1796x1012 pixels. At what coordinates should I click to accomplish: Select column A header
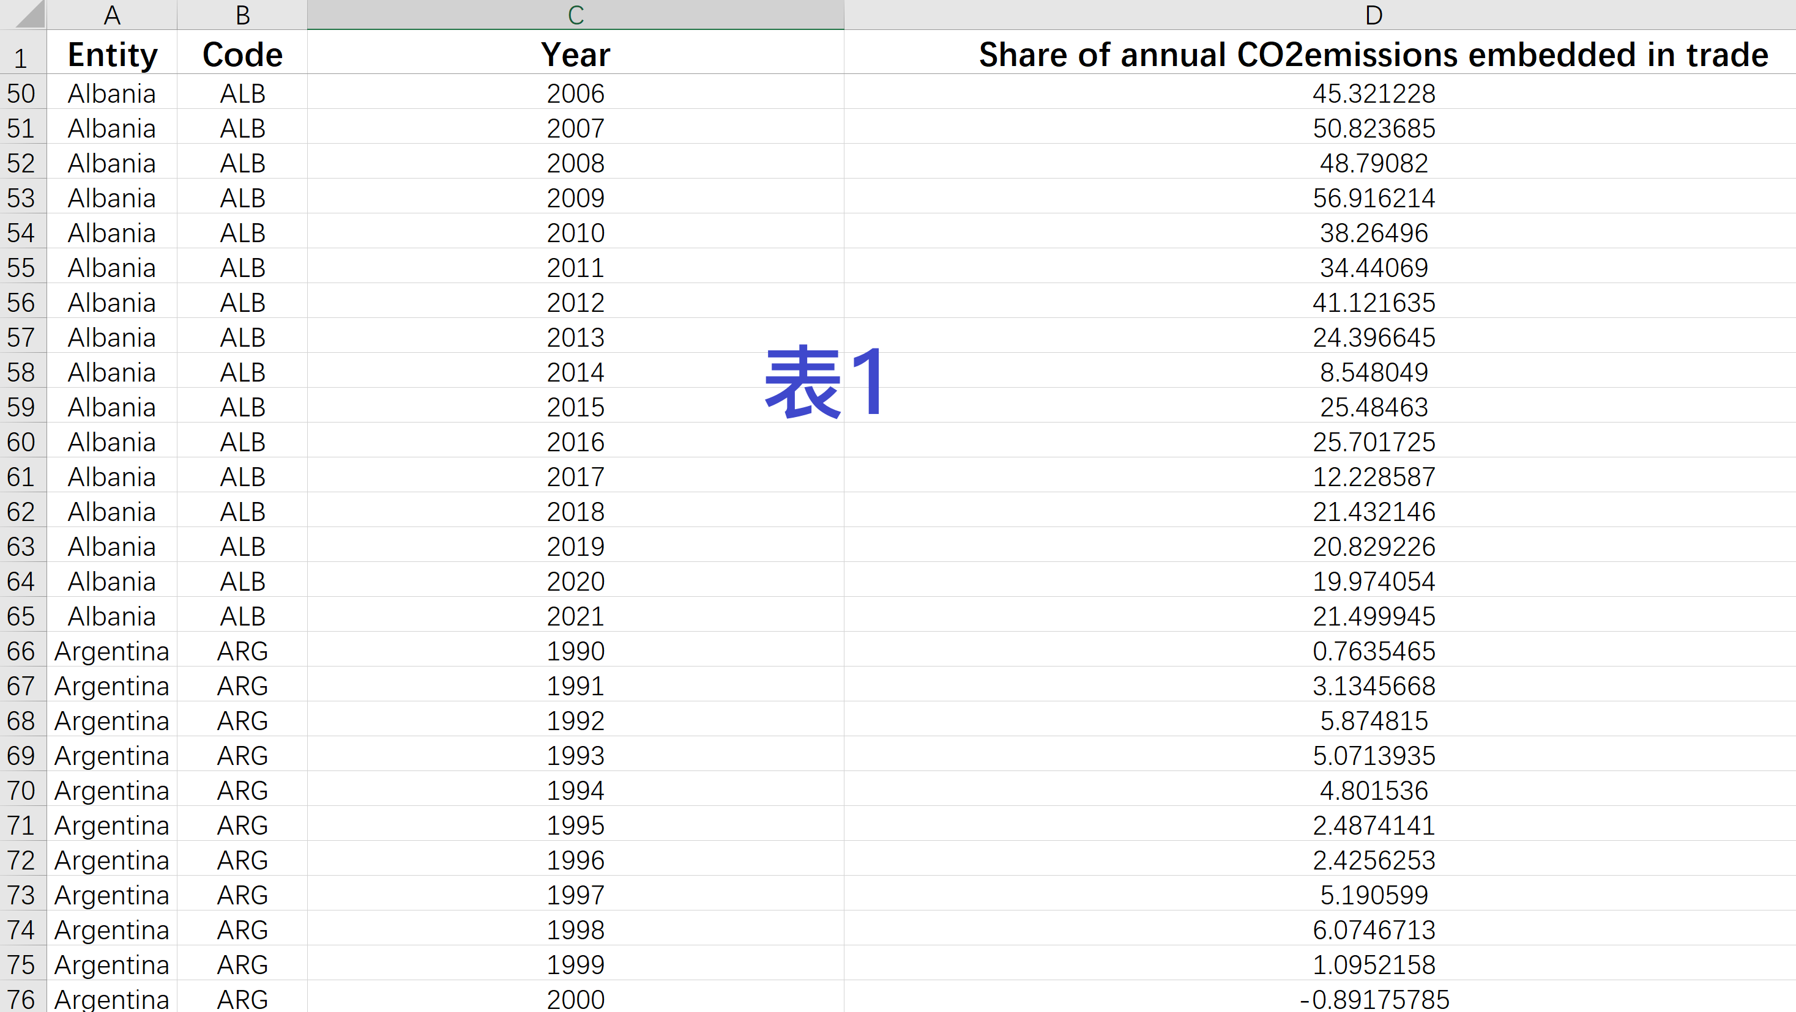[x=111, y=15]
